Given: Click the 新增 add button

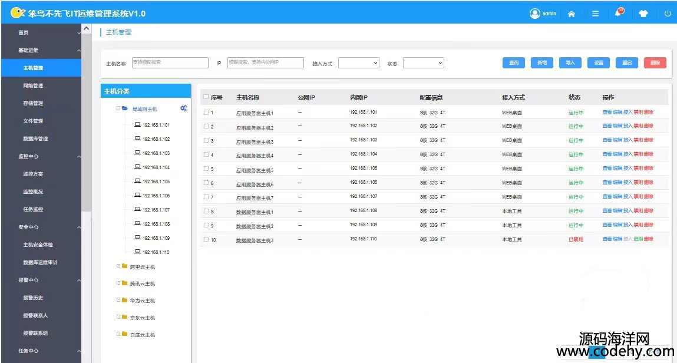Looking at the screenshot, I should 542,62.
